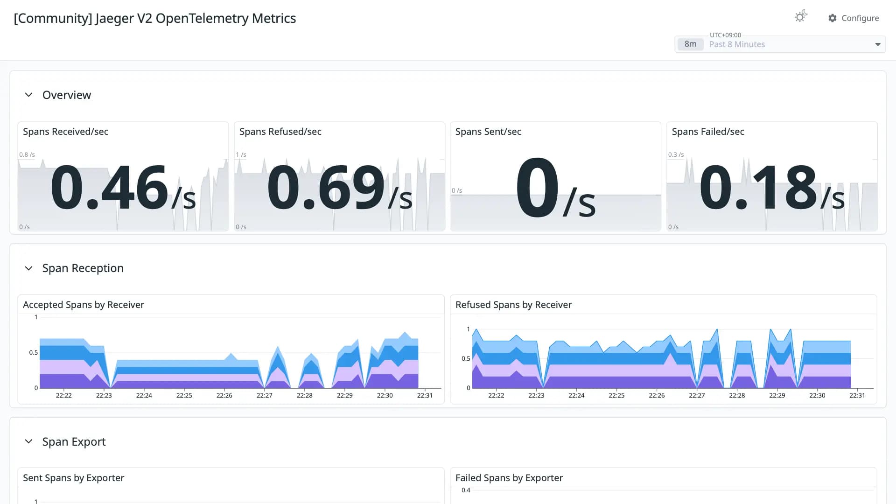Open the Spans Refused/sec widget title
This screenshot has width=896, height=504.
280,132
